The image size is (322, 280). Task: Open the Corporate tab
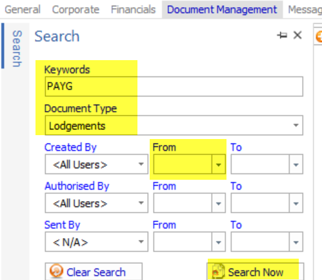pos(75,10)
